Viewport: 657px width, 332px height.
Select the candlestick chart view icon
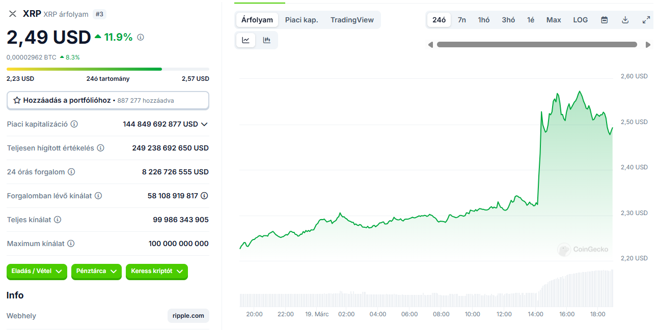click(266, 40)
